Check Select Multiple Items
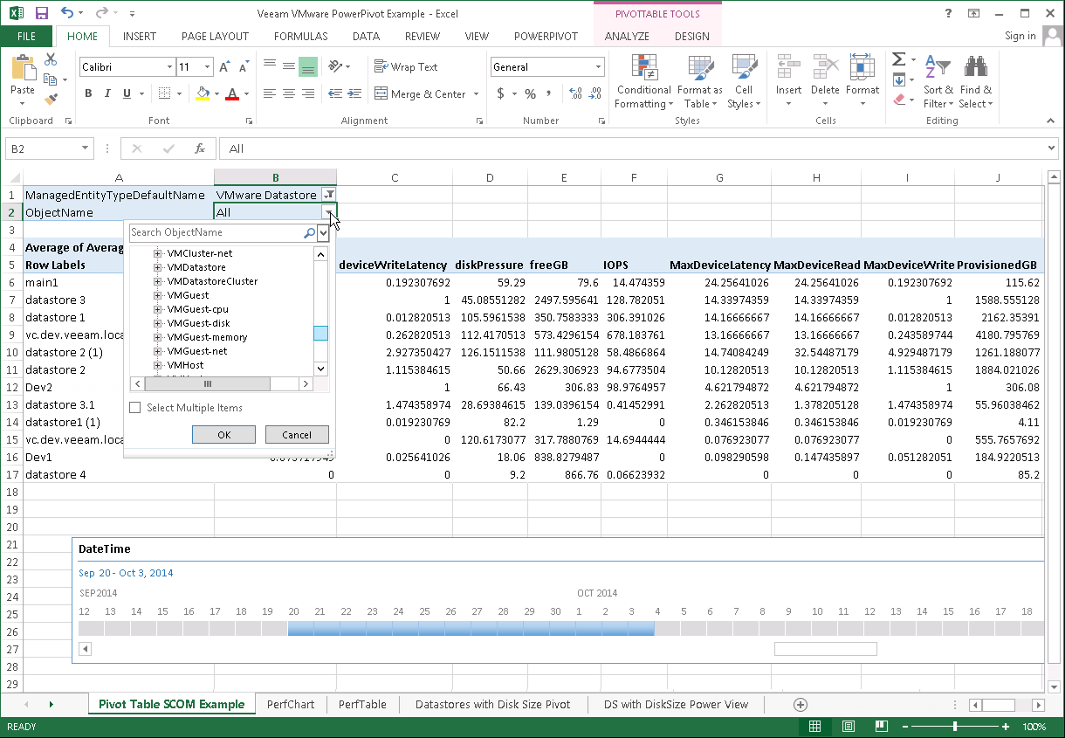 tap(134, 408)
